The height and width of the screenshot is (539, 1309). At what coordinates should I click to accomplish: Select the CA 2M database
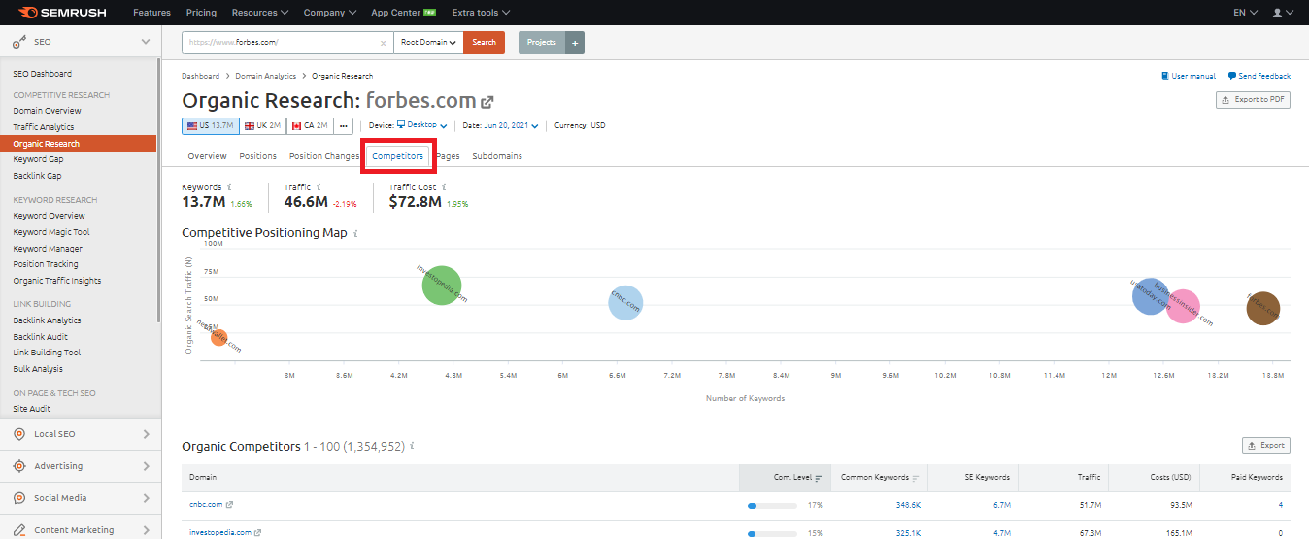tap(310, 126)
